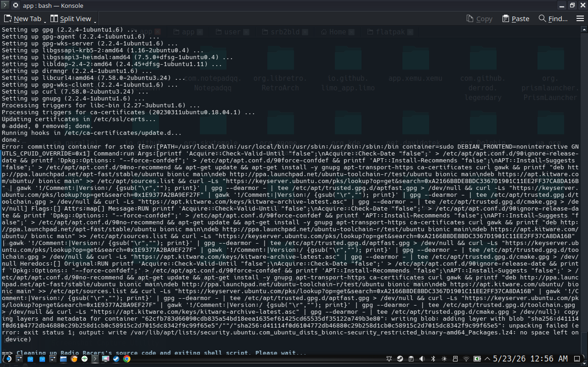Open the Find search bar
The height and width of the screenshot is (367, 588).
coord(553,19)
